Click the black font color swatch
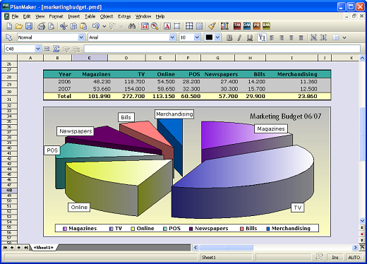 (209, 37)
